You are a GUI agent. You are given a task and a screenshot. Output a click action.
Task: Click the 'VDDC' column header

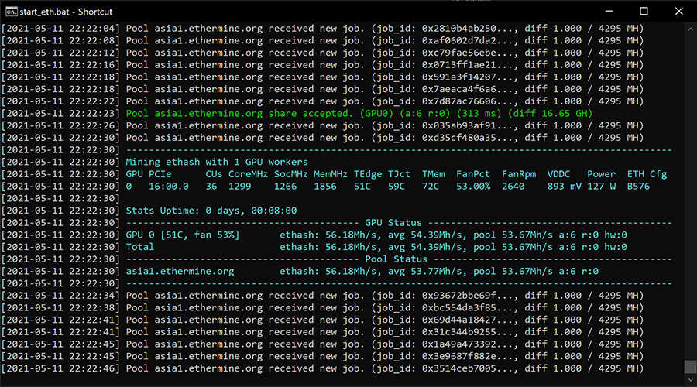pyautogui.click(x=558, y=174)
